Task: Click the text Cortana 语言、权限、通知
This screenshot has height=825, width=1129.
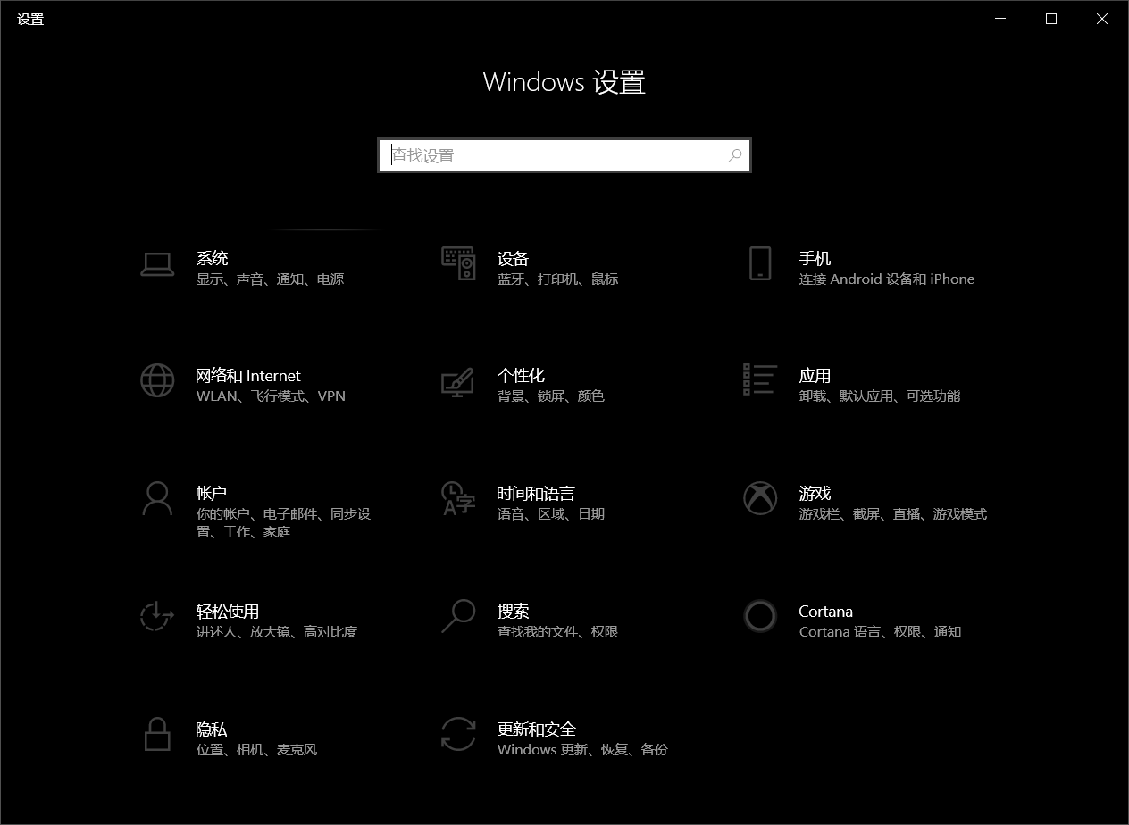Action: (x=880, y=632)
